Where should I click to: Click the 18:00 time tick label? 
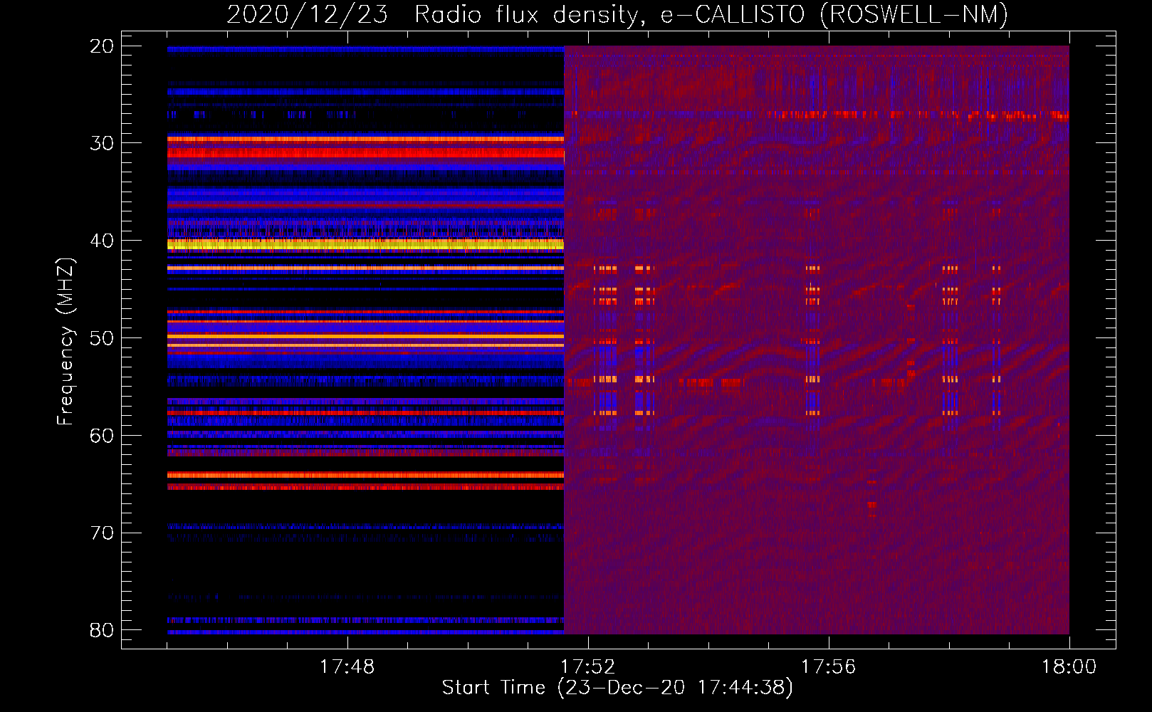coord(1069,667)
